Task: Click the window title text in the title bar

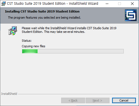Action: coord(53,4)
